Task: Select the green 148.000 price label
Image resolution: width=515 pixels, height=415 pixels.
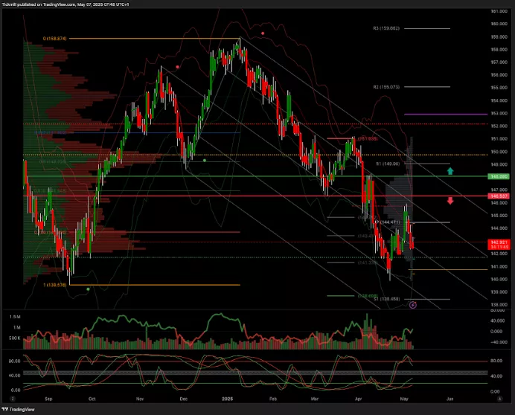Action: (497, 176)
